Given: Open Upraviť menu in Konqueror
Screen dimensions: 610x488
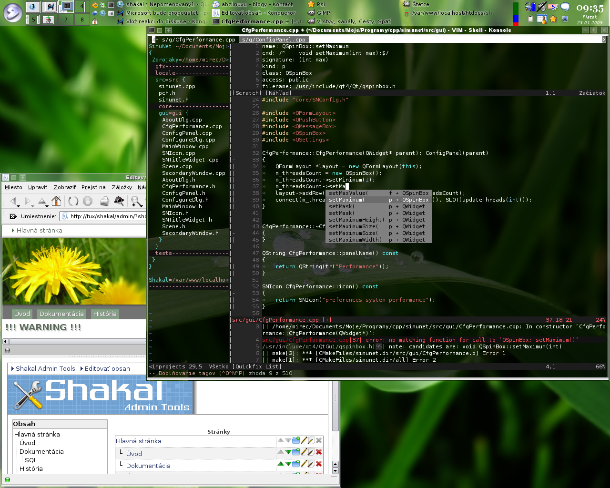Looking at the screenshot, I should pyautogui.click(x=38, y=187).
